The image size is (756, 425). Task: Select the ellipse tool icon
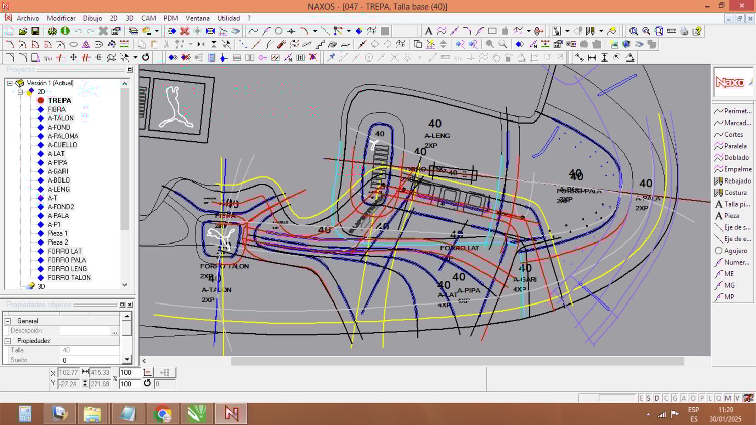pyautogui.click(x=73, y=44)
